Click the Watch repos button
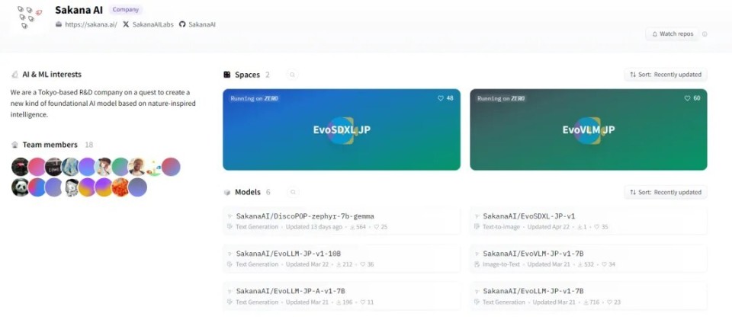The image size is (732, 326). tap(673, 34)
